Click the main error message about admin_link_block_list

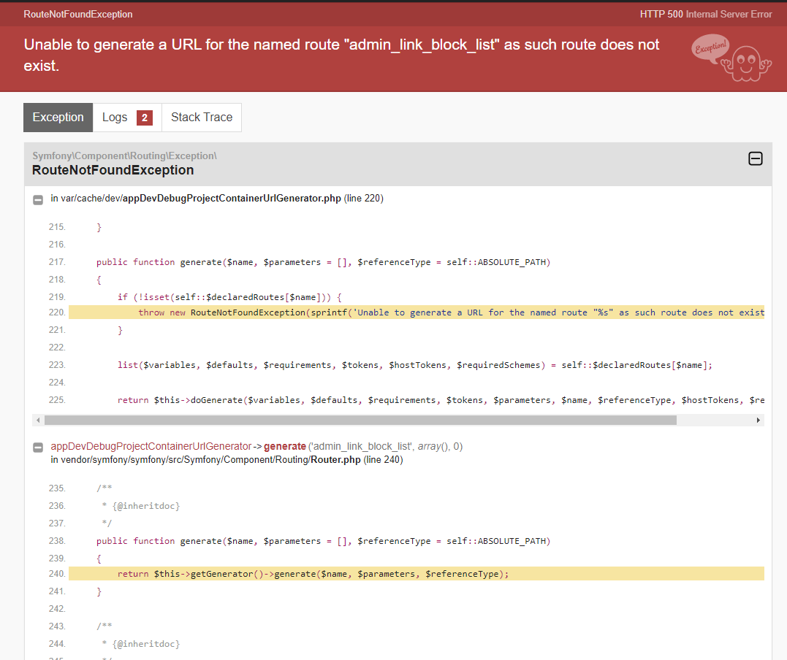coord(341,55)
